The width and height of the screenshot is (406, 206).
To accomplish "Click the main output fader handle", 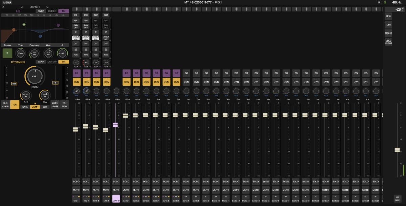I will (397, 150).
